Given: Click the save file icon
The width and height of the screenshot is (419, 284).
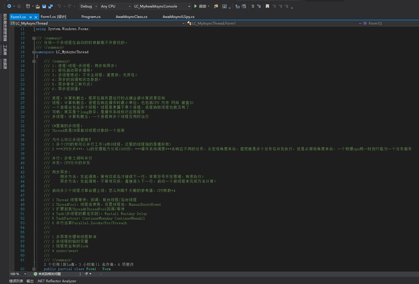Looking at the screenshot, I should click(44, 6).
